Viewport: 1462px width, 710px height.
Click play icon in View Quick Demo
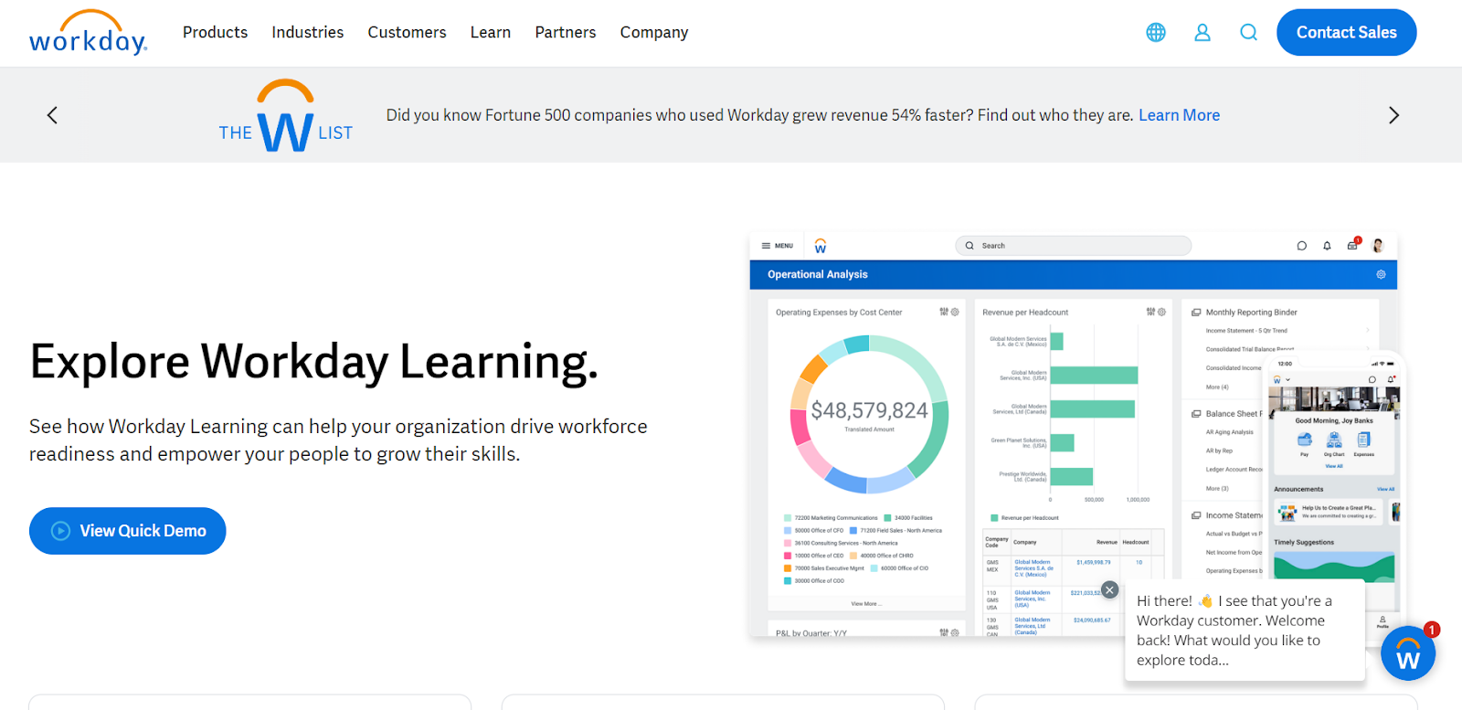60,531
